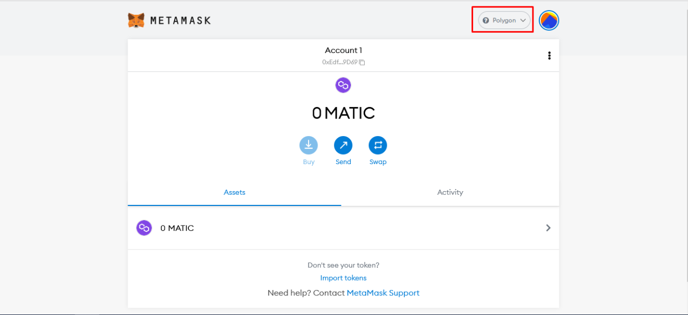Switch to the Activity tab
688x315 pixels.
(450, 192)
